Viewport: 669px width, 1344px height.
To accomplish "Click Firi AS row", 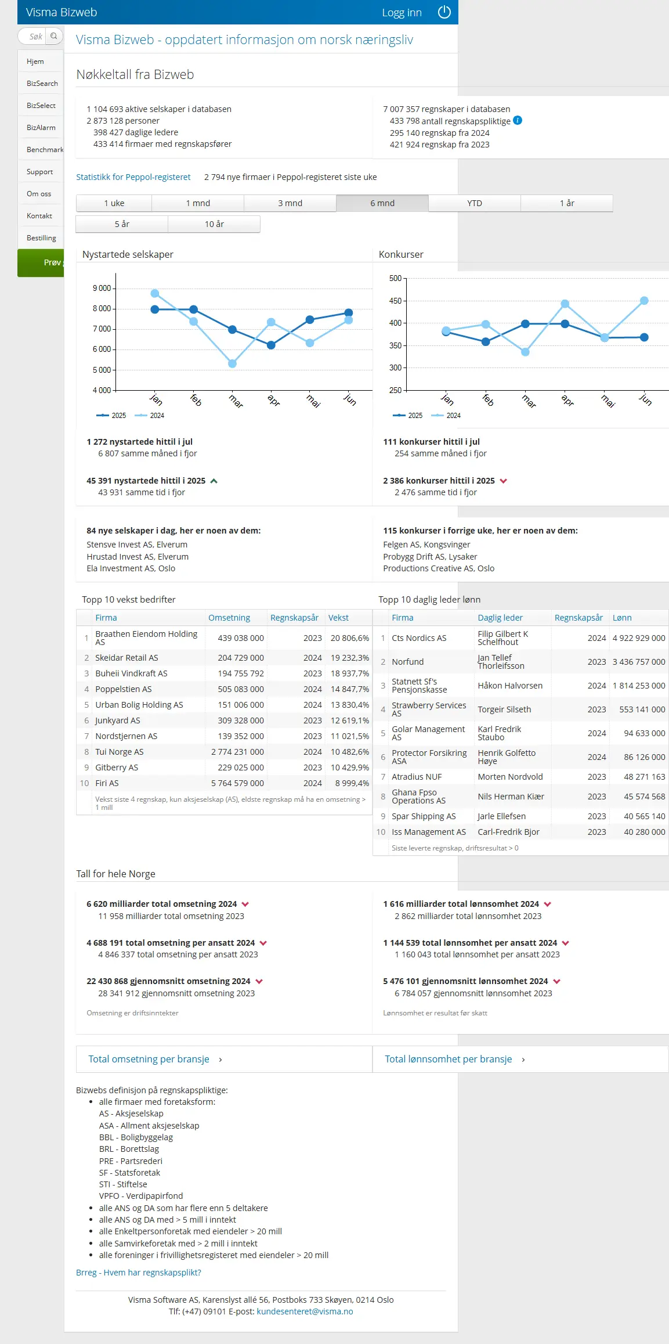I will click(224, 783).
